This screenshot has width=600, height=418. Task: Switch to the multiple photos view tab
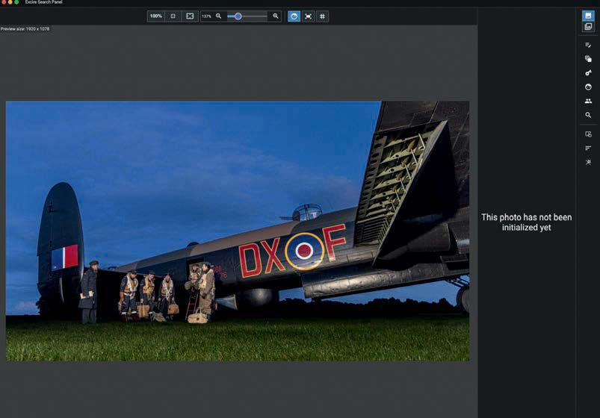click(x=588, y=27)
